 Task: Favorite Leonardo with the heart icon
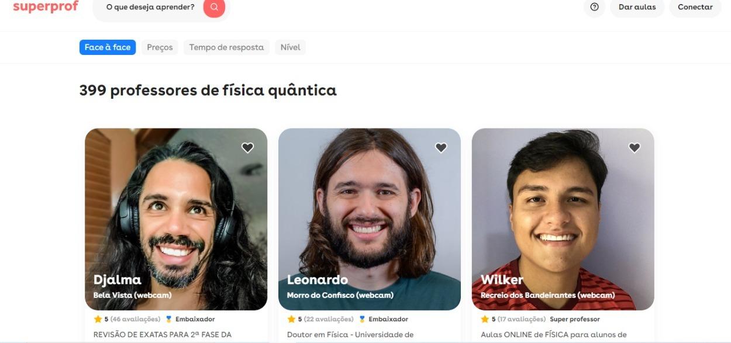point(441,148)
